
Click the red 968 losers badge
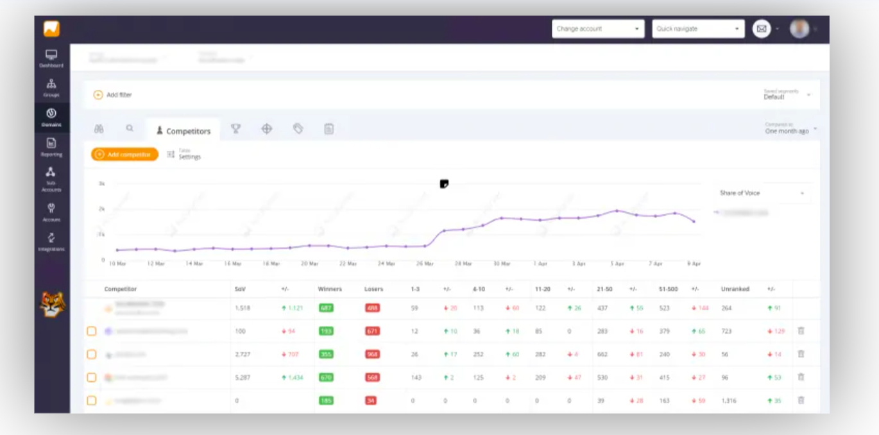point(372,354)
